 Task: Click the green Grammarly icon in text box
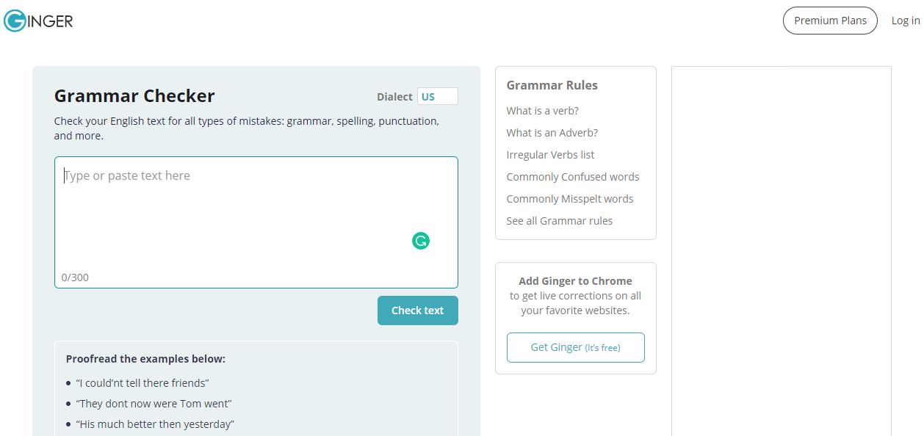pyautogui.click(x=421, y=241)
